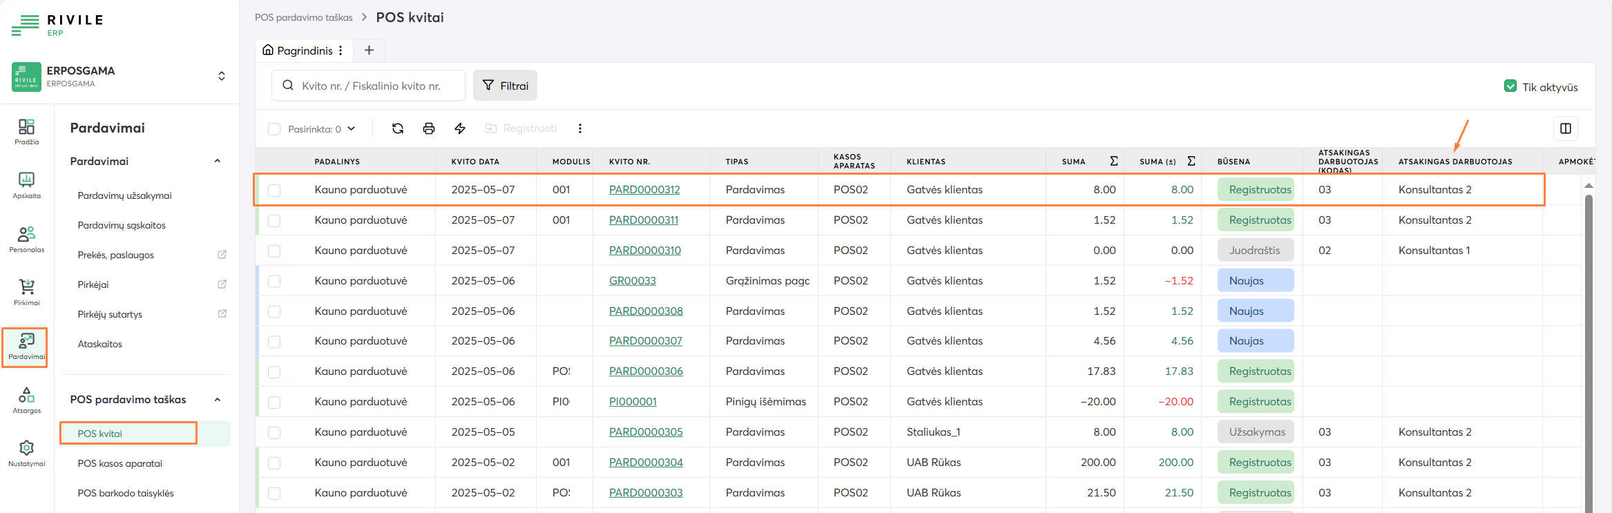Toggle the Tik aktyvūs checkbox
This screenshot has width=1612, height=513.
tap(1510, 86)
